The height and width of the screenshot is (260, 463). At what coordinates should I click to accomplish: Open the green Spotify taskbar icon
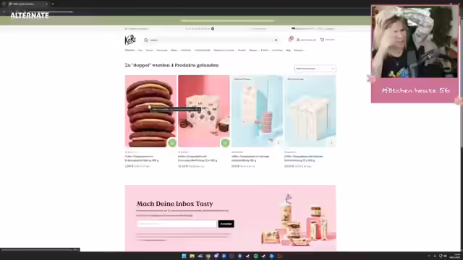(255, 256)
